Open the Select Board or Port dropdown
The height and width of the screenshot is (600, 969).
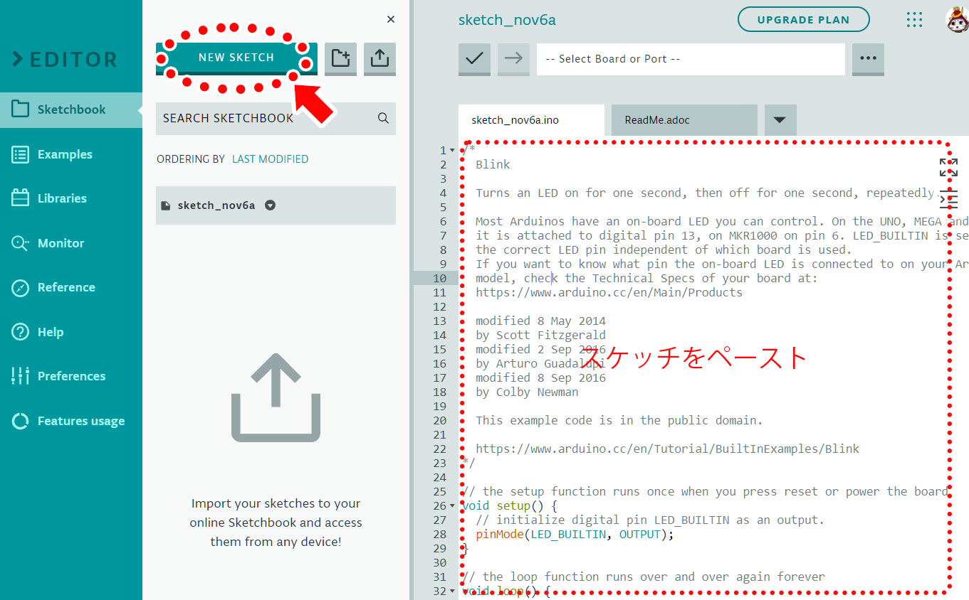coord(691,59)
